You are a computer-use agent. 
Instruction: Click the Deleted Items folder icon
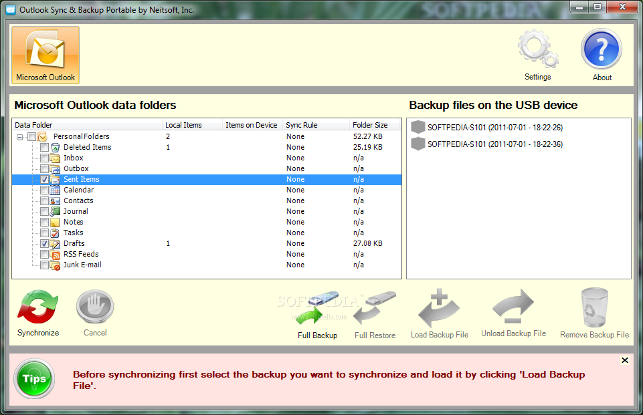pyautogui.click(x=55, y=148)
